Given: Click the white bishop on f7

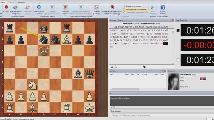Looking at the screenshot, I should (67, 40).
